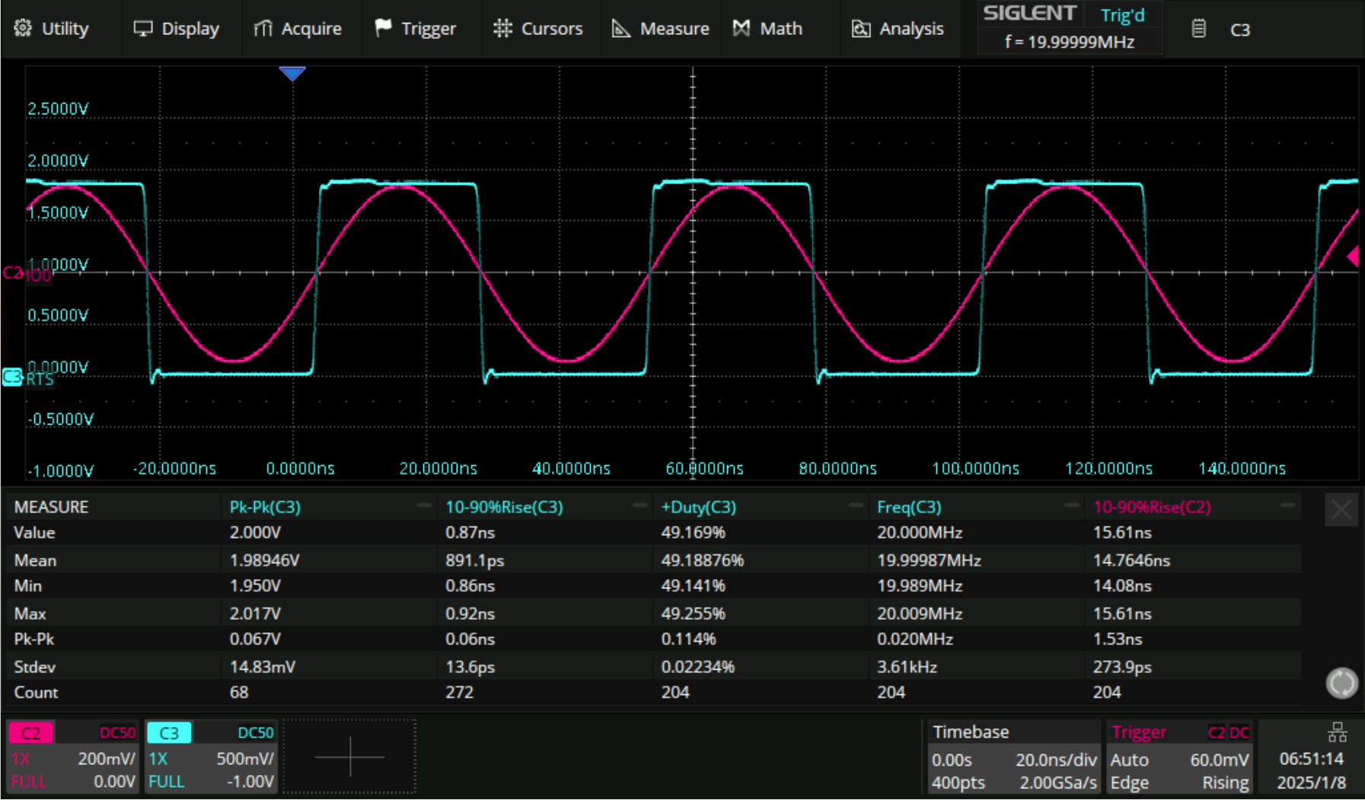This screenshot has height=800, width=1365.
Task: Select the 10-90%Rise(C2) column header
Action: pos(1152,507)
